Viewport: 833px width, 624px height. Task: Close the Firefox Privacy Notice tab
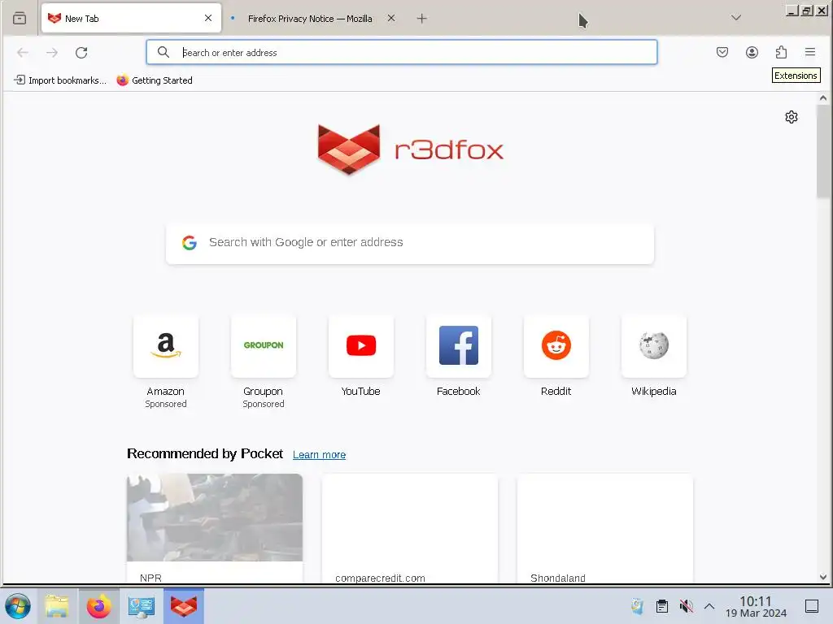point(391,18)
